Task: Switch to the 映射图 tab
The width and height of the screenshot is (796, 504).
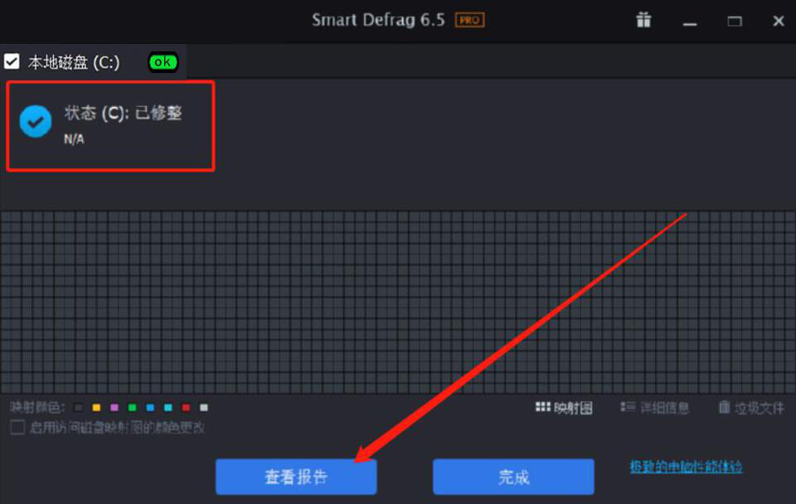Action: pos(564,408)
